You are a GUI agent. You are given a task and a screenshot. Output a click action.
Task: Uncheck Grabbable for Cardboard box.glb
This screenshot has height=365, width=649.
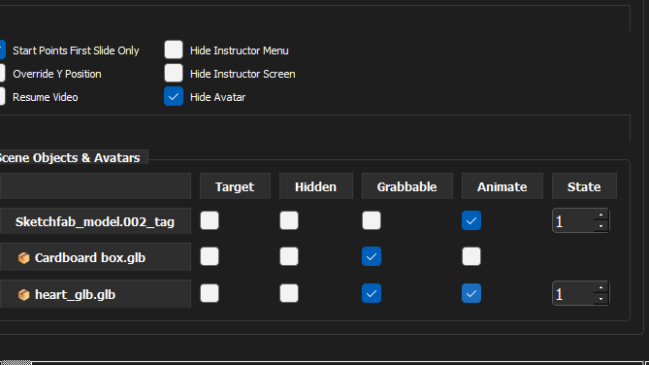coord(372,256)
